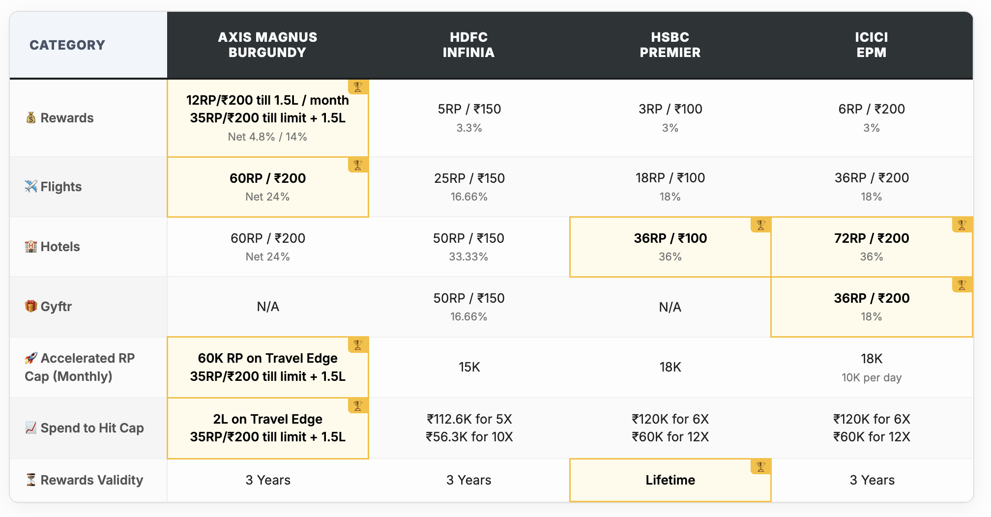Click the money bag icon beside Rewards
Image resolution: width=991 pixels, height=517 pixels.
31,118
